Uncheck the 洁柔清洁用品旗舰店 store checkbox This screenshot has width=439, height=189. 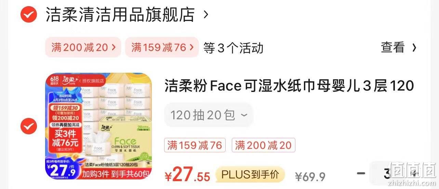tap(28, 14)
